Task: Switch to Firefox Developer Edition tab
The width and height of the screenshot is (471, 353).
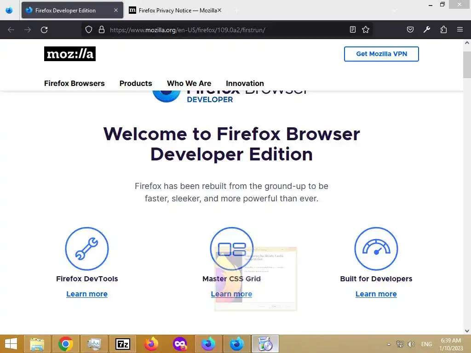Action: coord(72,10)
